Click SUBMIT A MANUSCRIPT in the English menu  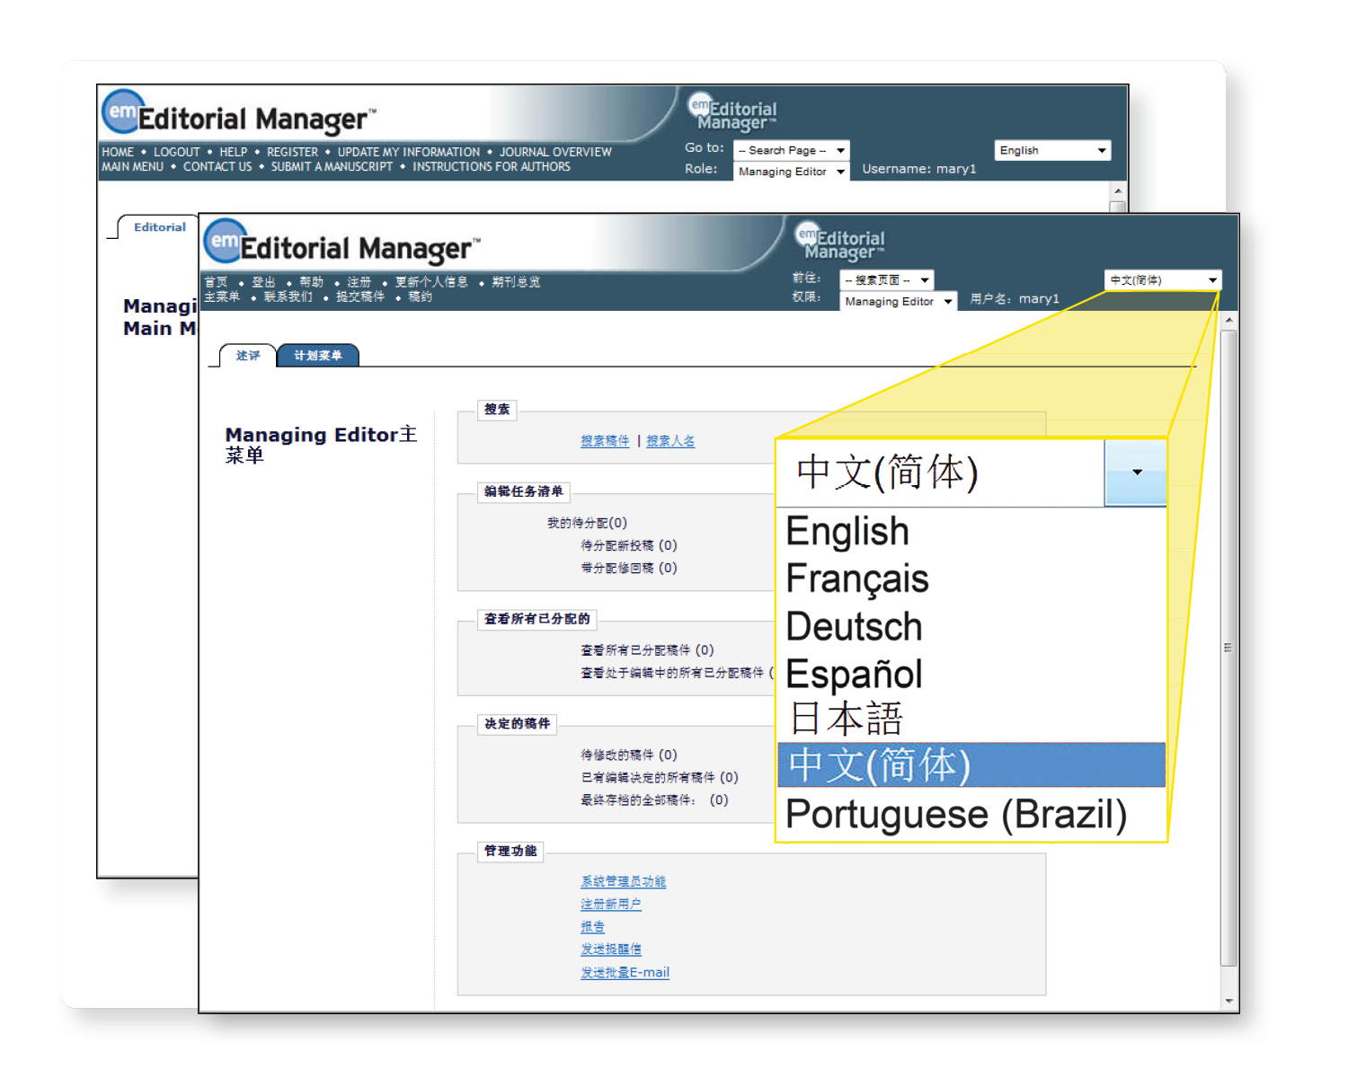click(332, 167)
